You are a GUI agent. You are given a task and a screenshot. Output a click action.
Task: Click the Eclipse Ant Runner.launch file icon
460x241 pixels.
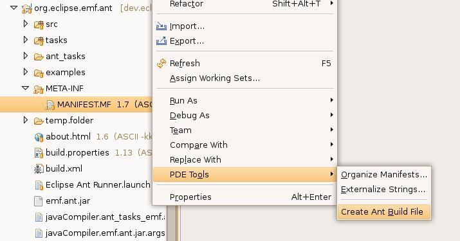coord(39,185)
